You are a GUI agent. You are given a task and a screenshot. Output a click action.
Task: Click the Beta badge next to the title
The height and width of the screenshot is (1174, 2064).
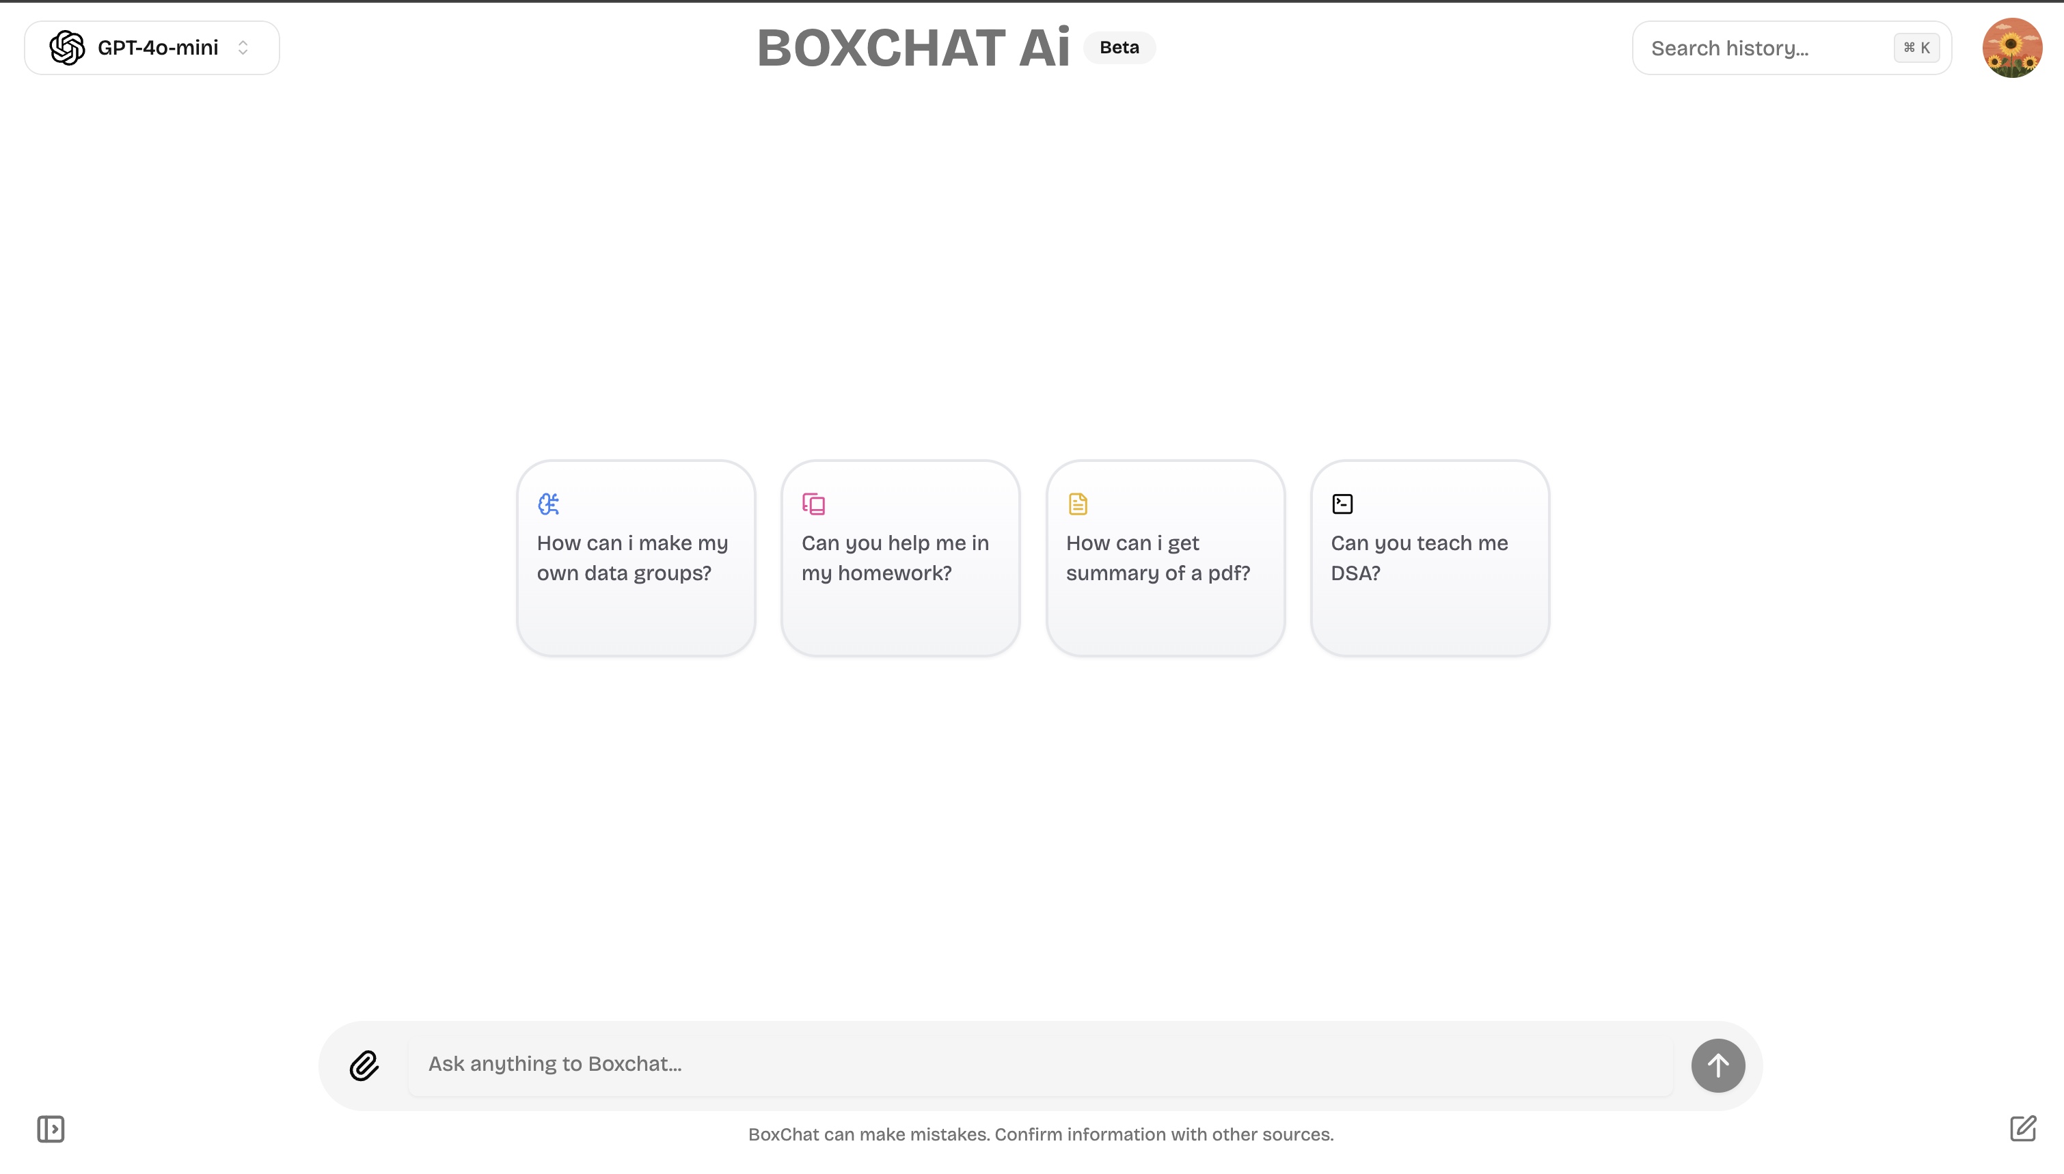tap(1119, 46)
